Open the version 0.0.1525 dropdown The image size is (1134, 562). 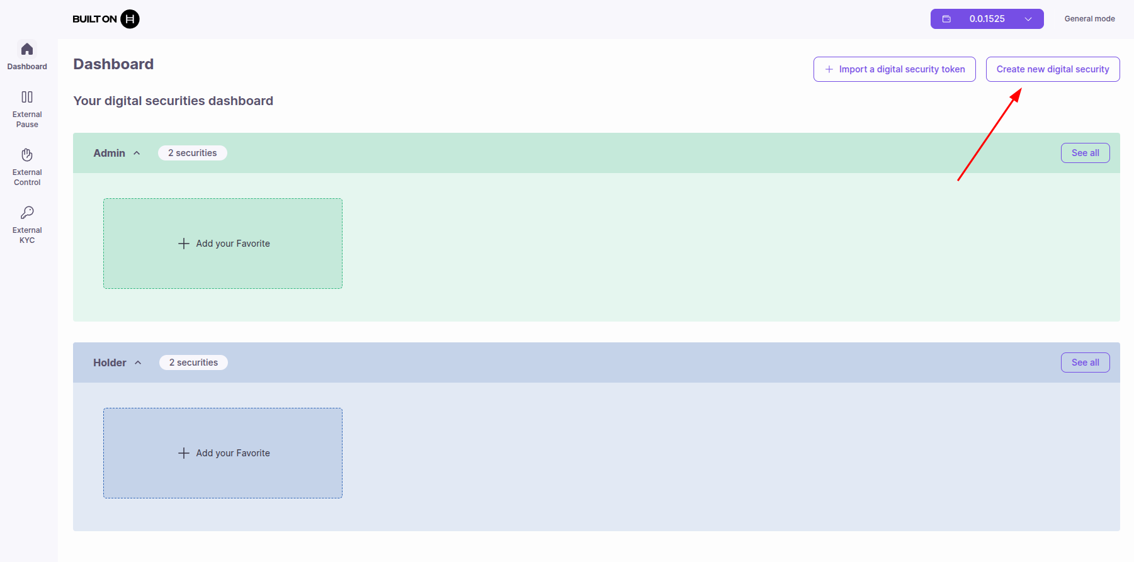click(1028, 19)
